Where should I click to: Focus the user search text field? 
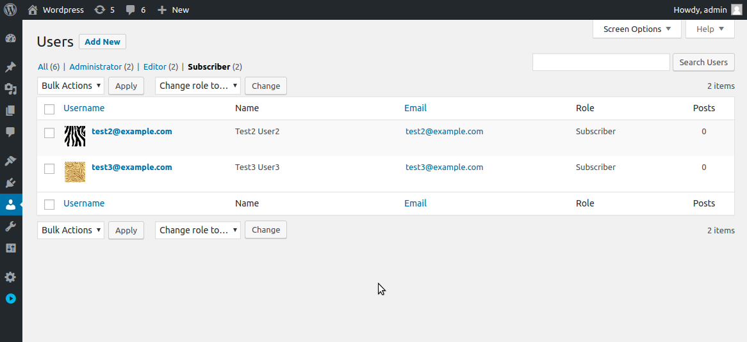pos(601,62)
